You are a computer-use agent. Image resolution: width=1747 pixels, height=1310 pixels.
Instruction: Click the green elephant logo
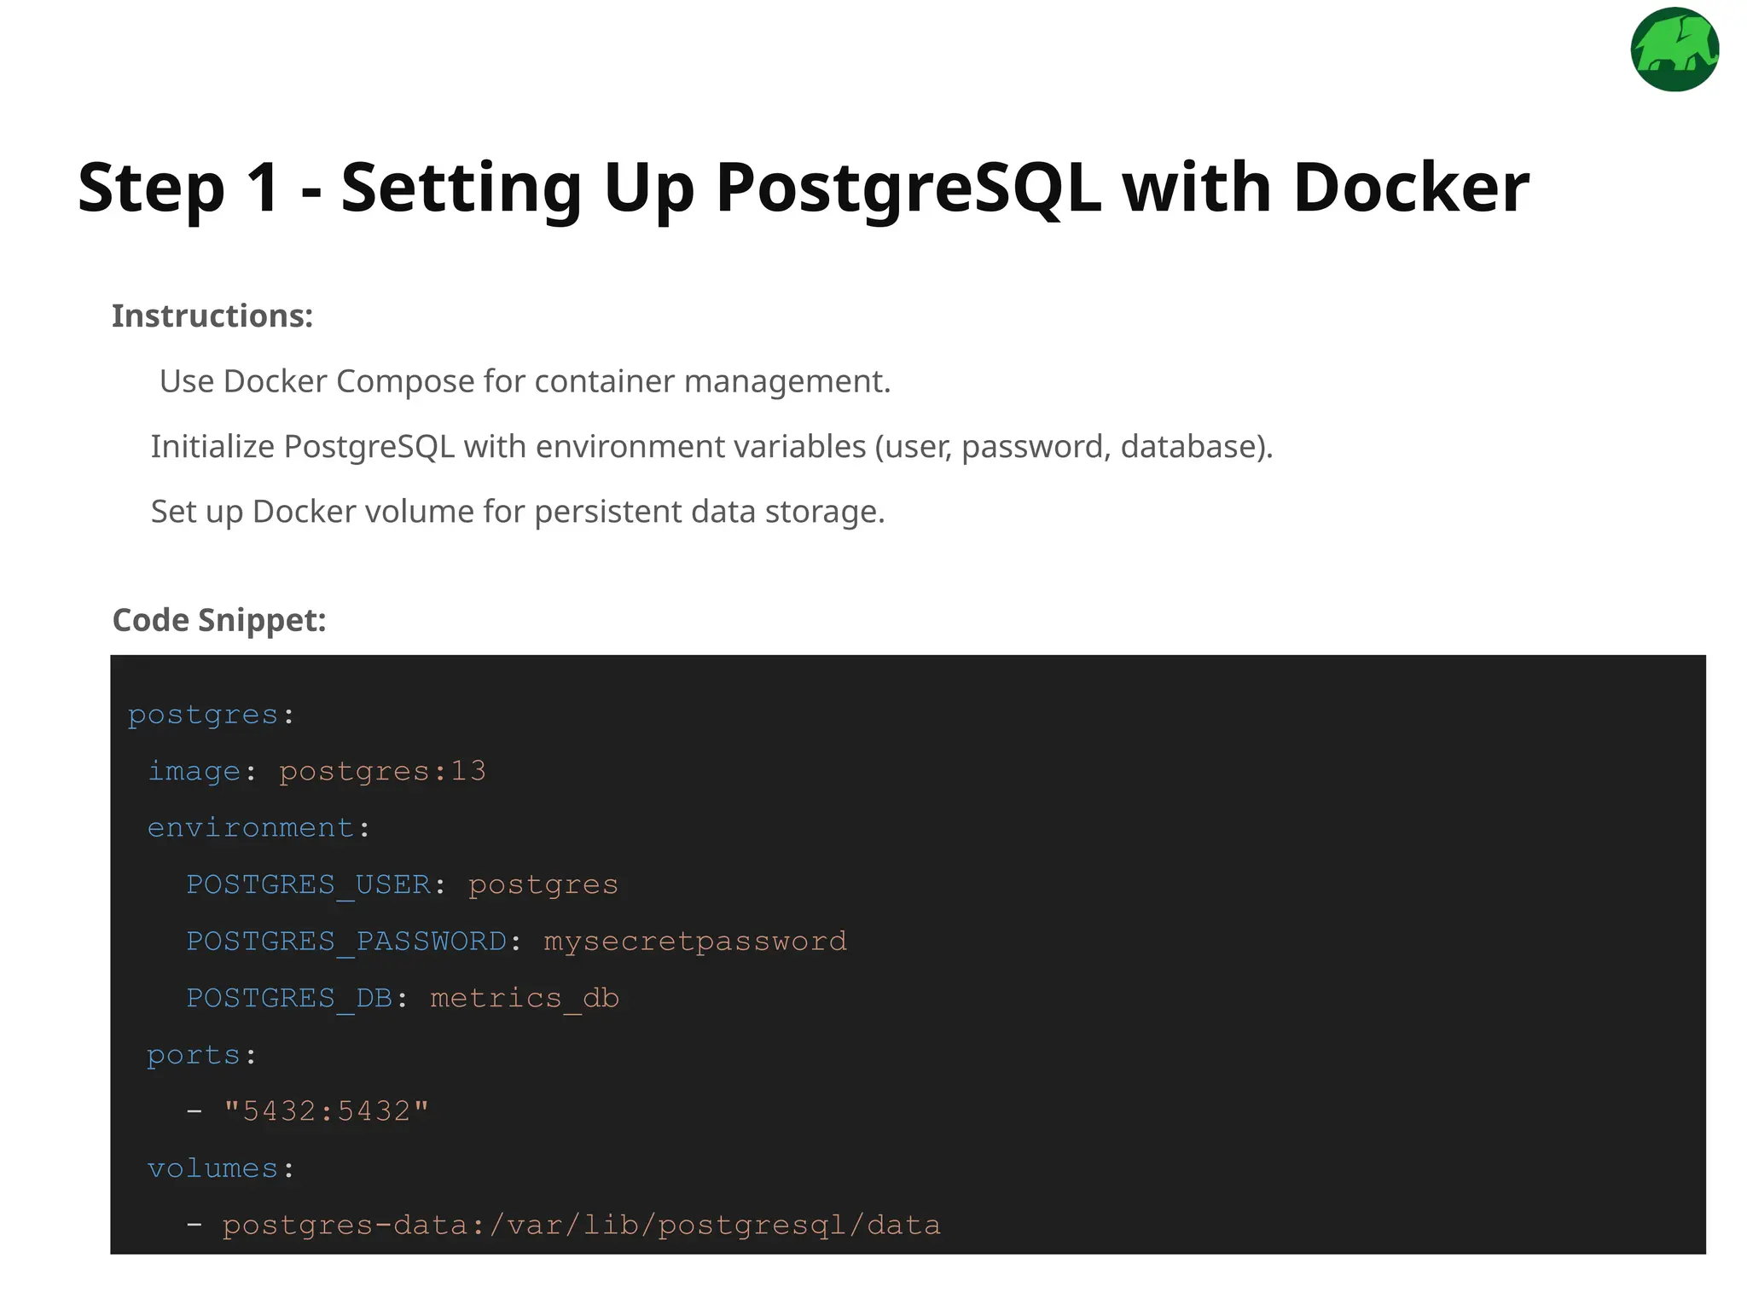pyautogui.click(x=1674, y=49)
